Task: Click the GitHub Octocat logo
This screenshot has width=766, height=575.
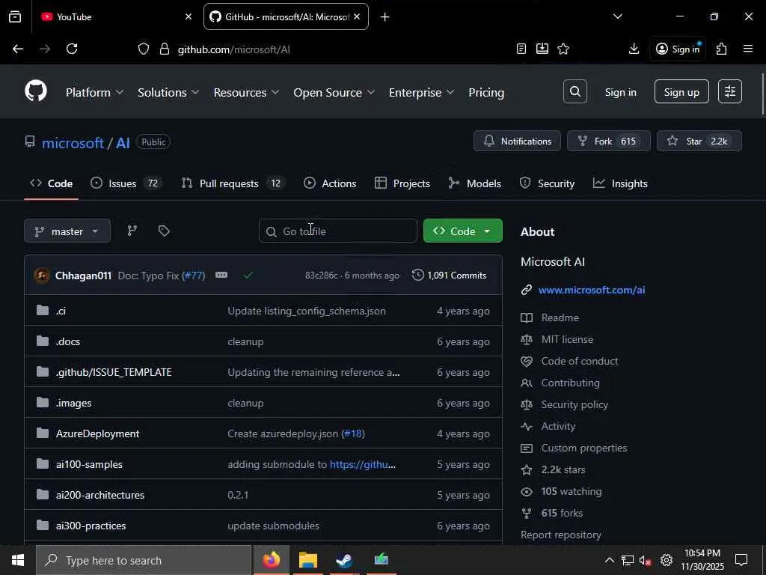Action: (x=36, y=91)
